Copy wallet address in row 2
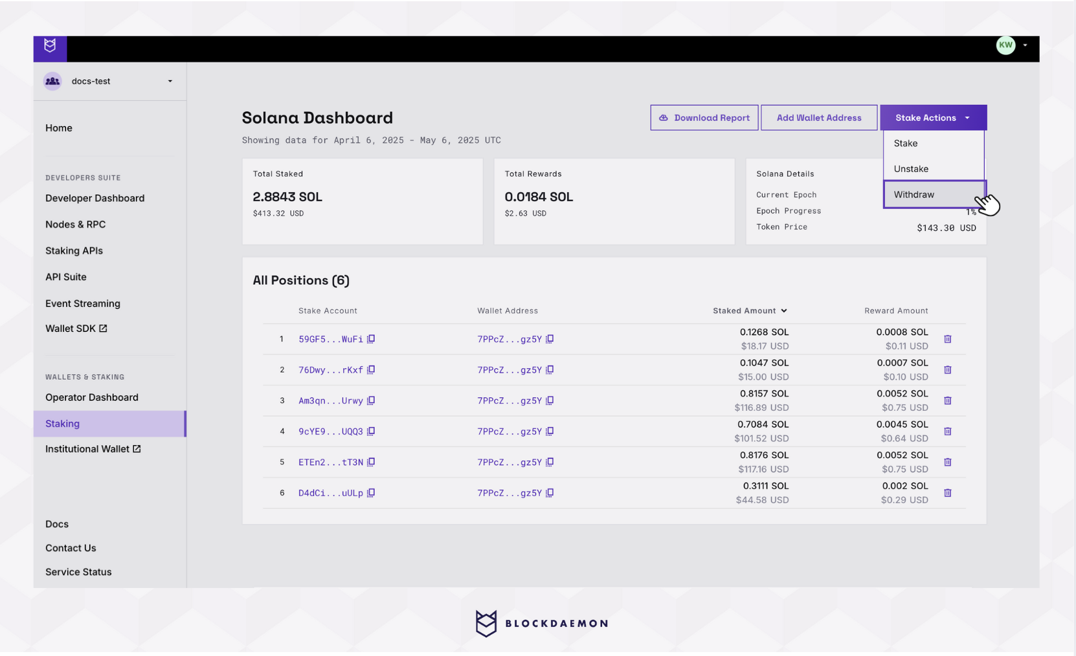 point(550,370)
